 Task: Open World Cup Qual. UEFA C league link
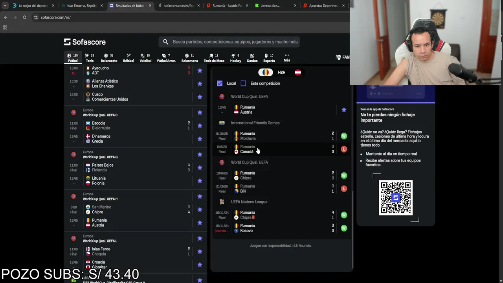pyautogui.click(x=100, y=115)
